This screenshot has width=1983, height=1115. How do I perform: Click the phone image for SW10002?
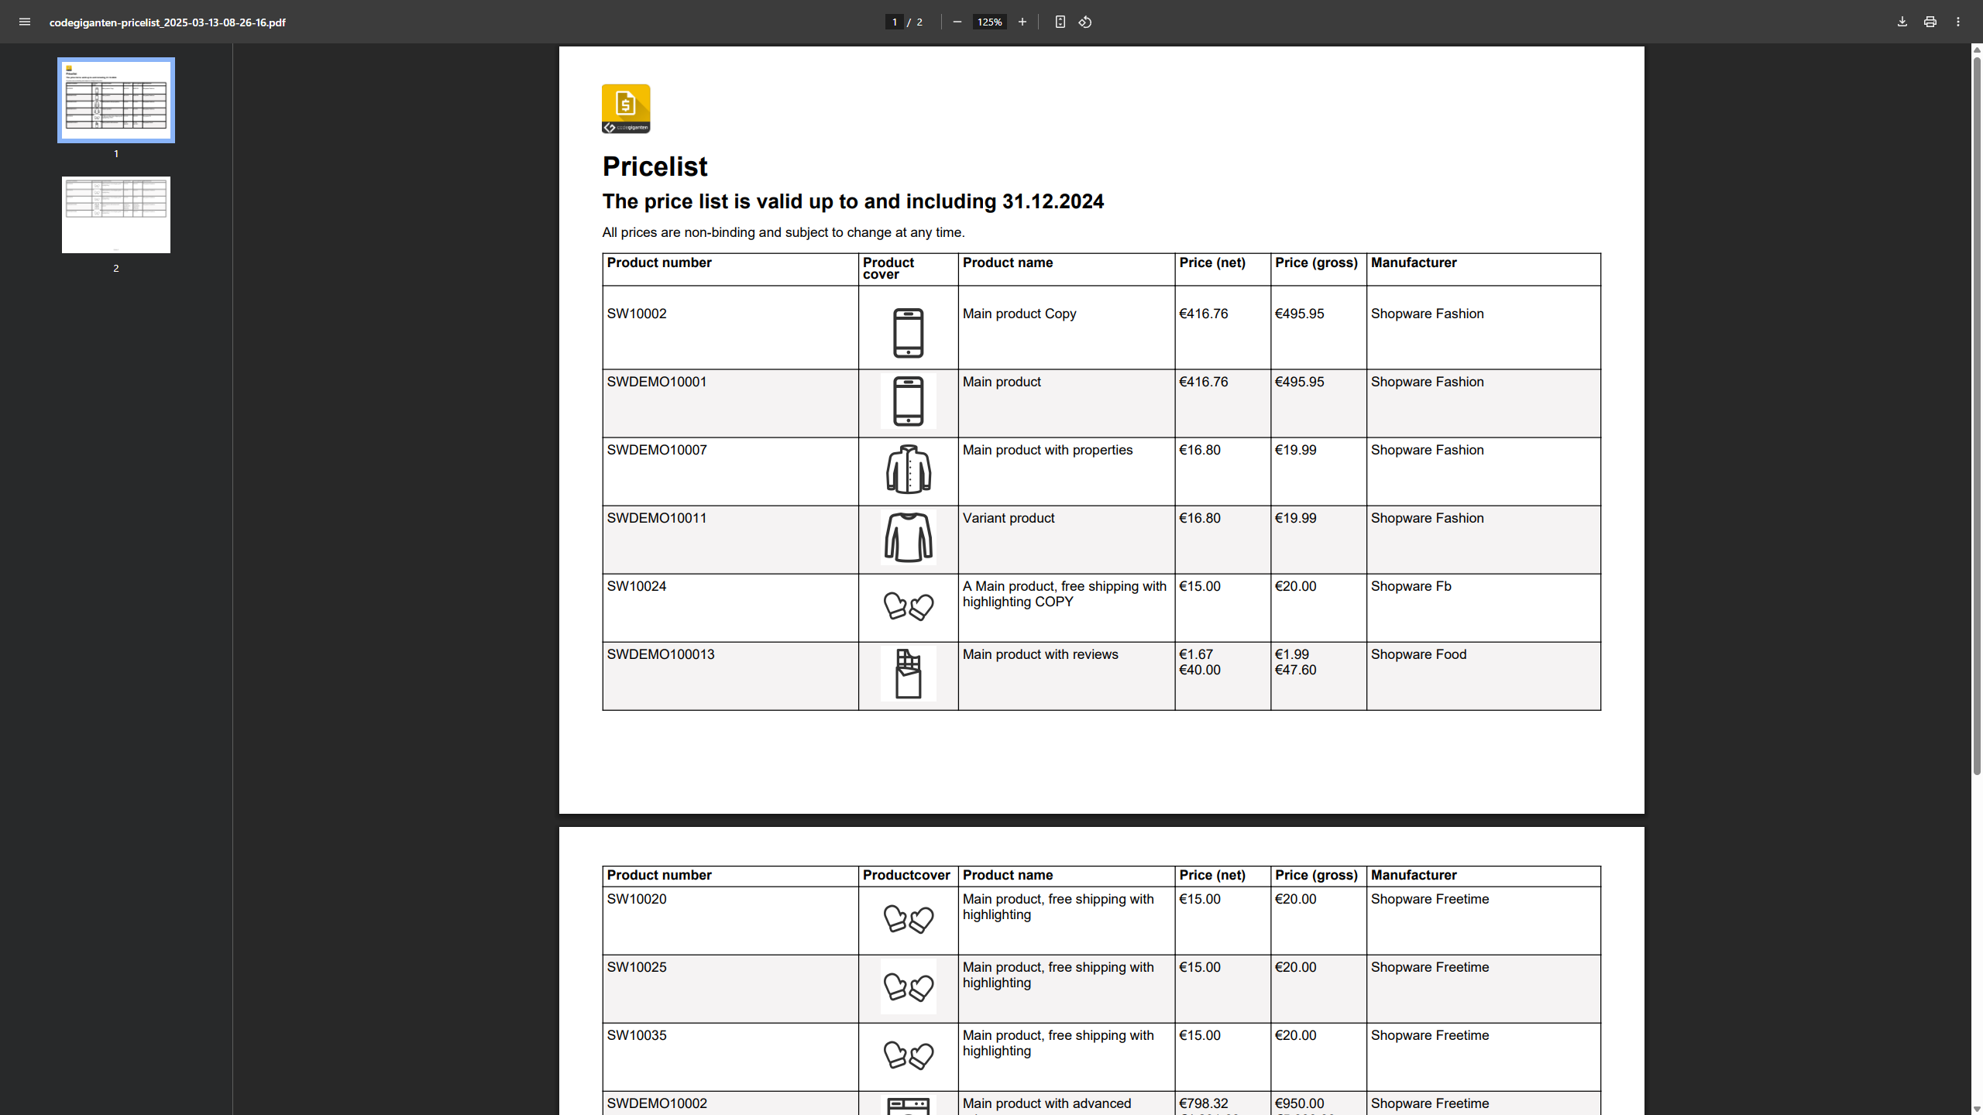(908, 333)
